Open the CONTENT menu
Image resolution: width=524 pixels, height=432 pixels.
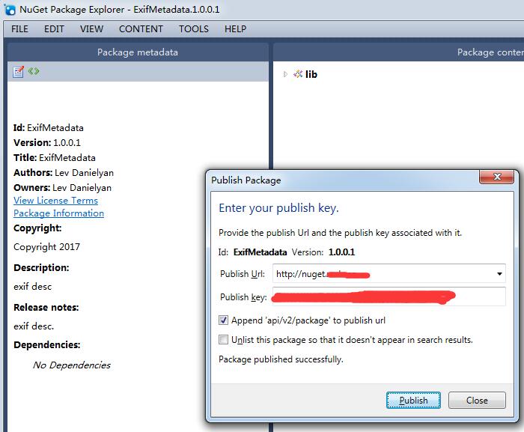click(x=141, y=29)
